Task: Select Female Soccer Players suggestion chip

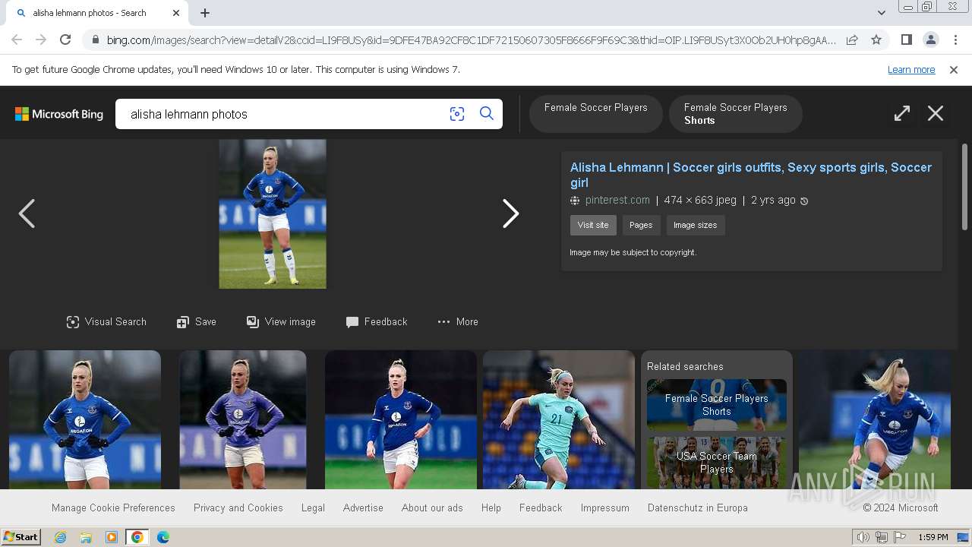Action: (595, 114)
